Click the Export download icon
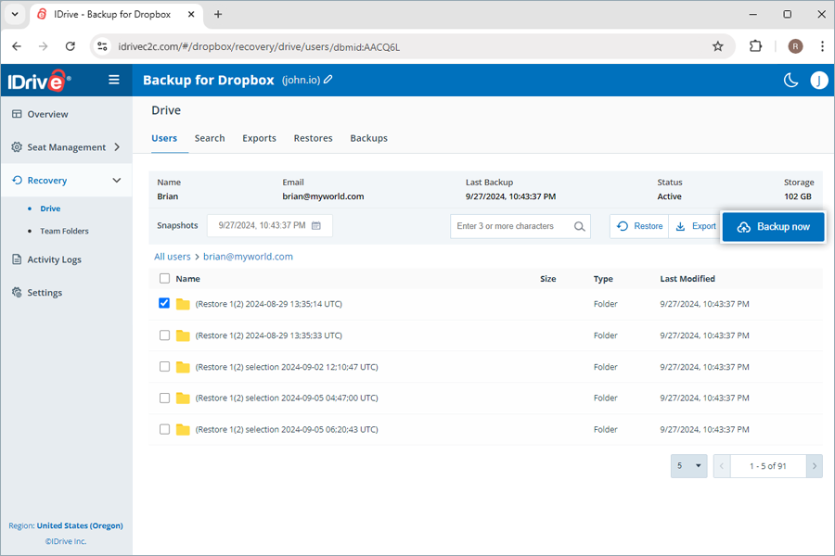Image resolution: width=835 pixels, height=556 pixels. click(x=682, y=225)
